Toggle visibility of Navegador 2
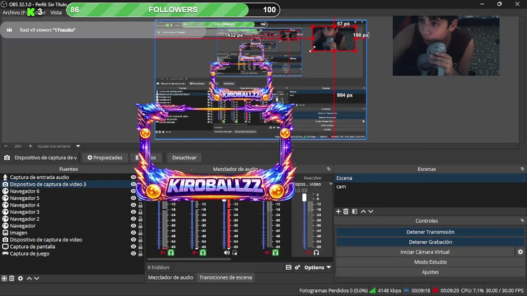This screenshot has height=296, width=527. [x=133, y=219]
